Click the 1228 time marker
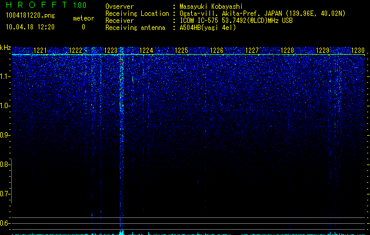Viewport: 370px width, 235px height. pos(288,51)
